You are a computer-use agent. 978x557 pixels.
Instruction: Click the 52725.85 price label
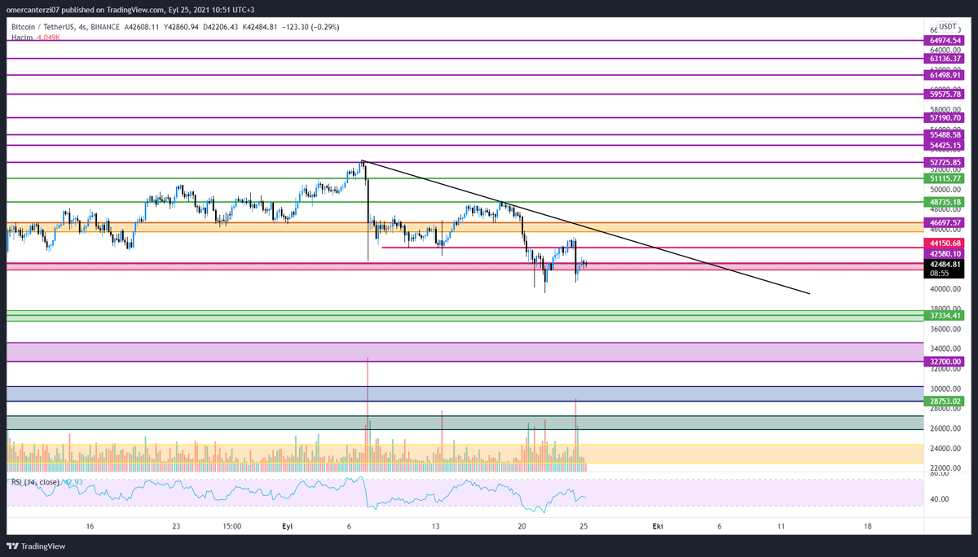coord(946,163)
